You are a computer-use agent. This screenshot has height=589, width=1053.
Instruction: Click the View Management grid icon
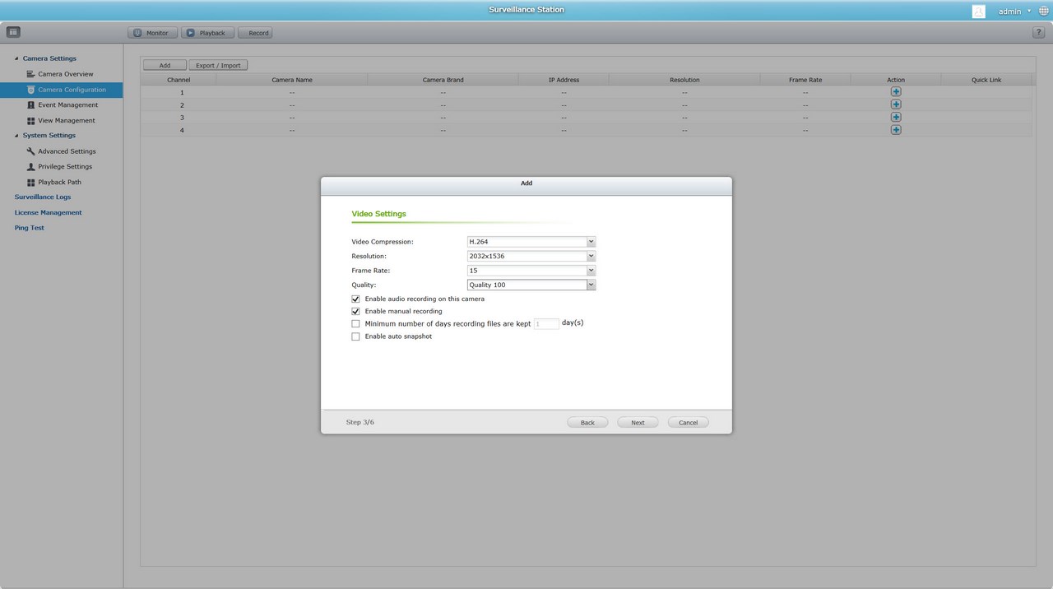[31, 121]
